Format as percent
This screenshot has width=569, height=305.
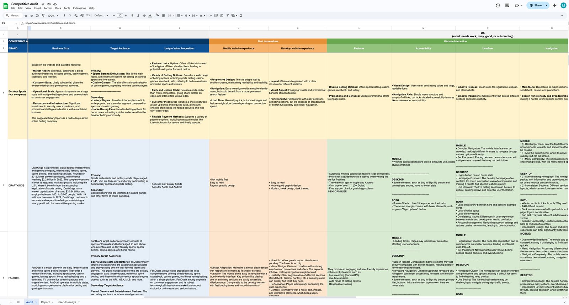coord(70,16)
